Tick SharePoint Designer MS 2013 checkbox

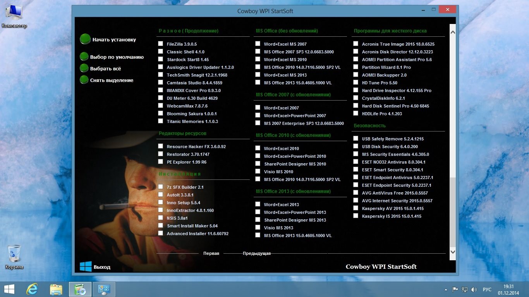pos(258,220)
